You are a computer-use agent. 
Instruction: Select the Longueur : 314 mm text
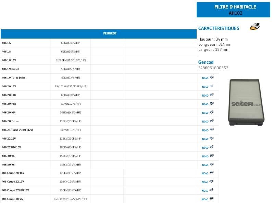click(x=215, y=44)
